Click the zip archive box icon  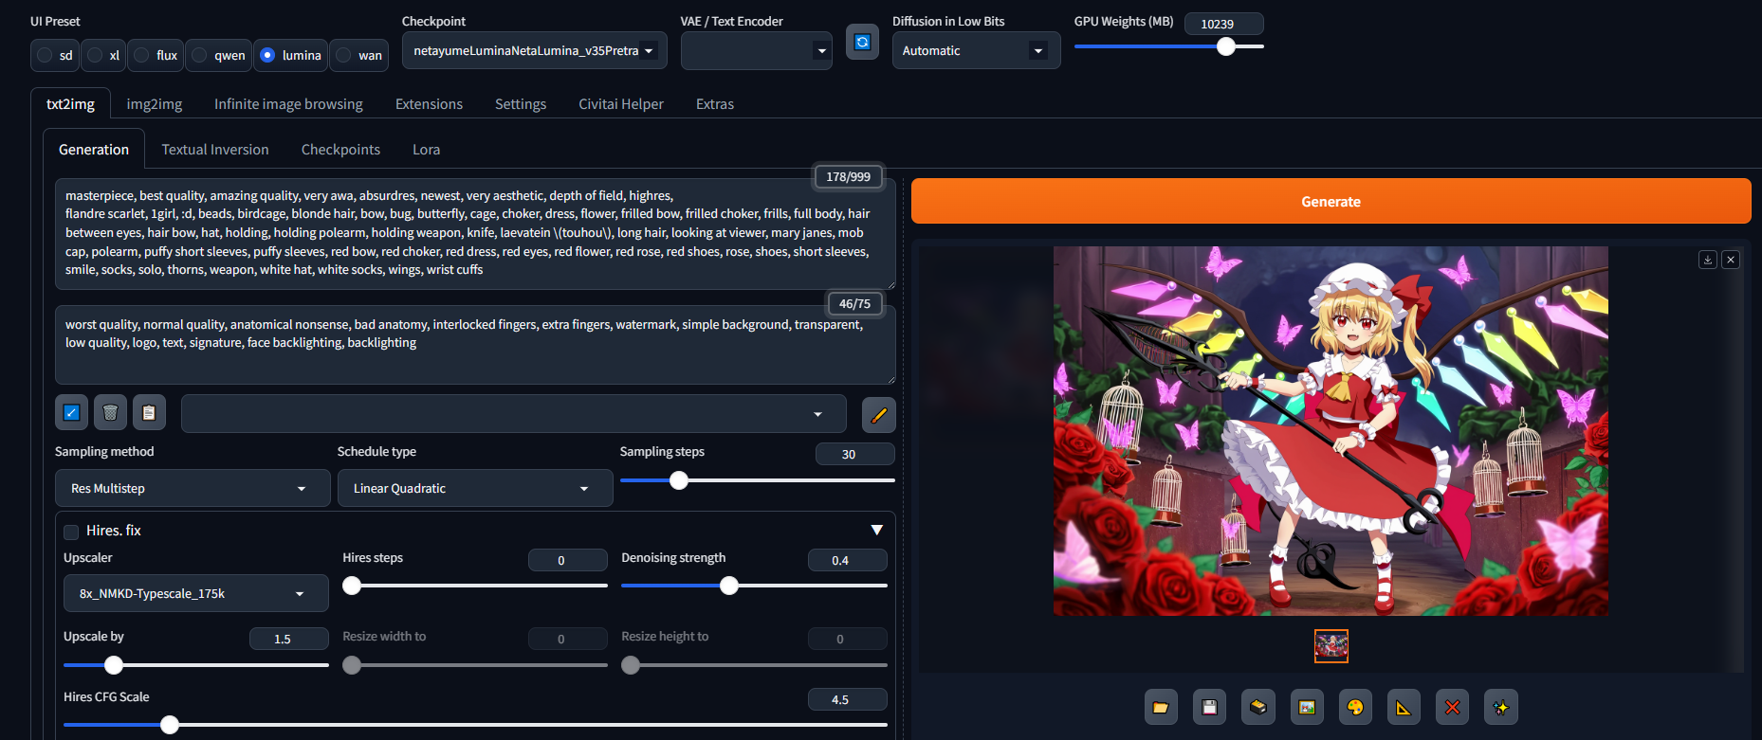click(1258, 707)
